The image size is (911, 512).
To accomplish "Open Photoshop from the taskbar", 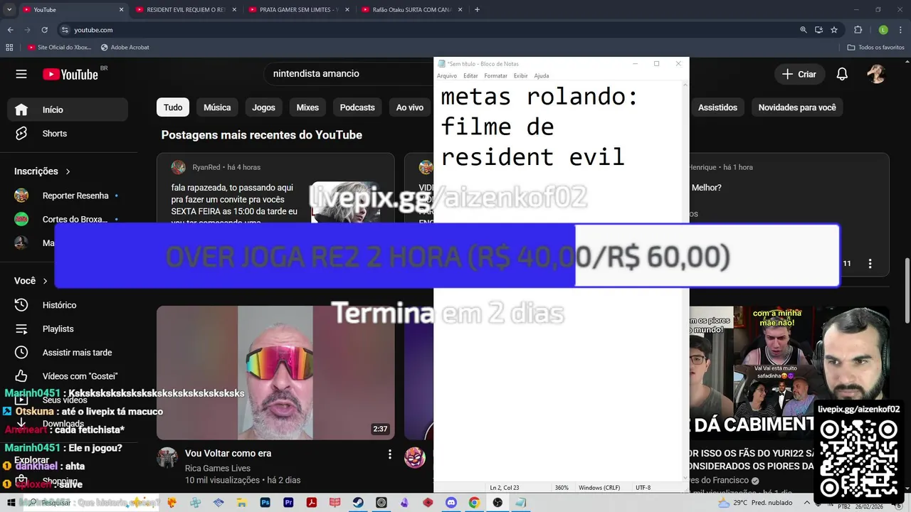I will point(265,502).
